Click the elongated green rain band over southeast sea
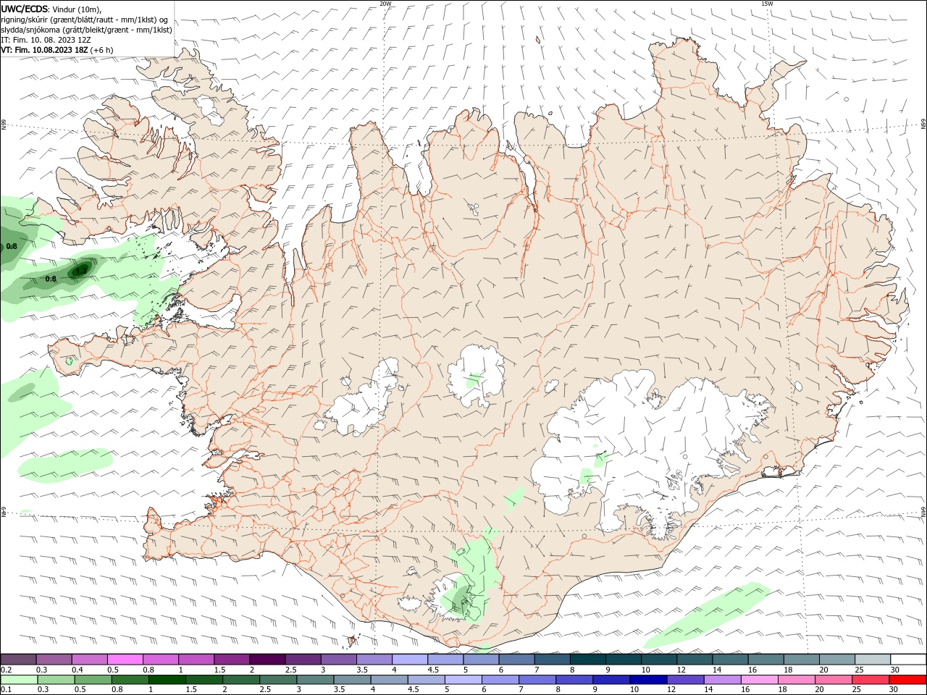Image resolution: width=927 pixels, height=695 pixels. (707, 615)
